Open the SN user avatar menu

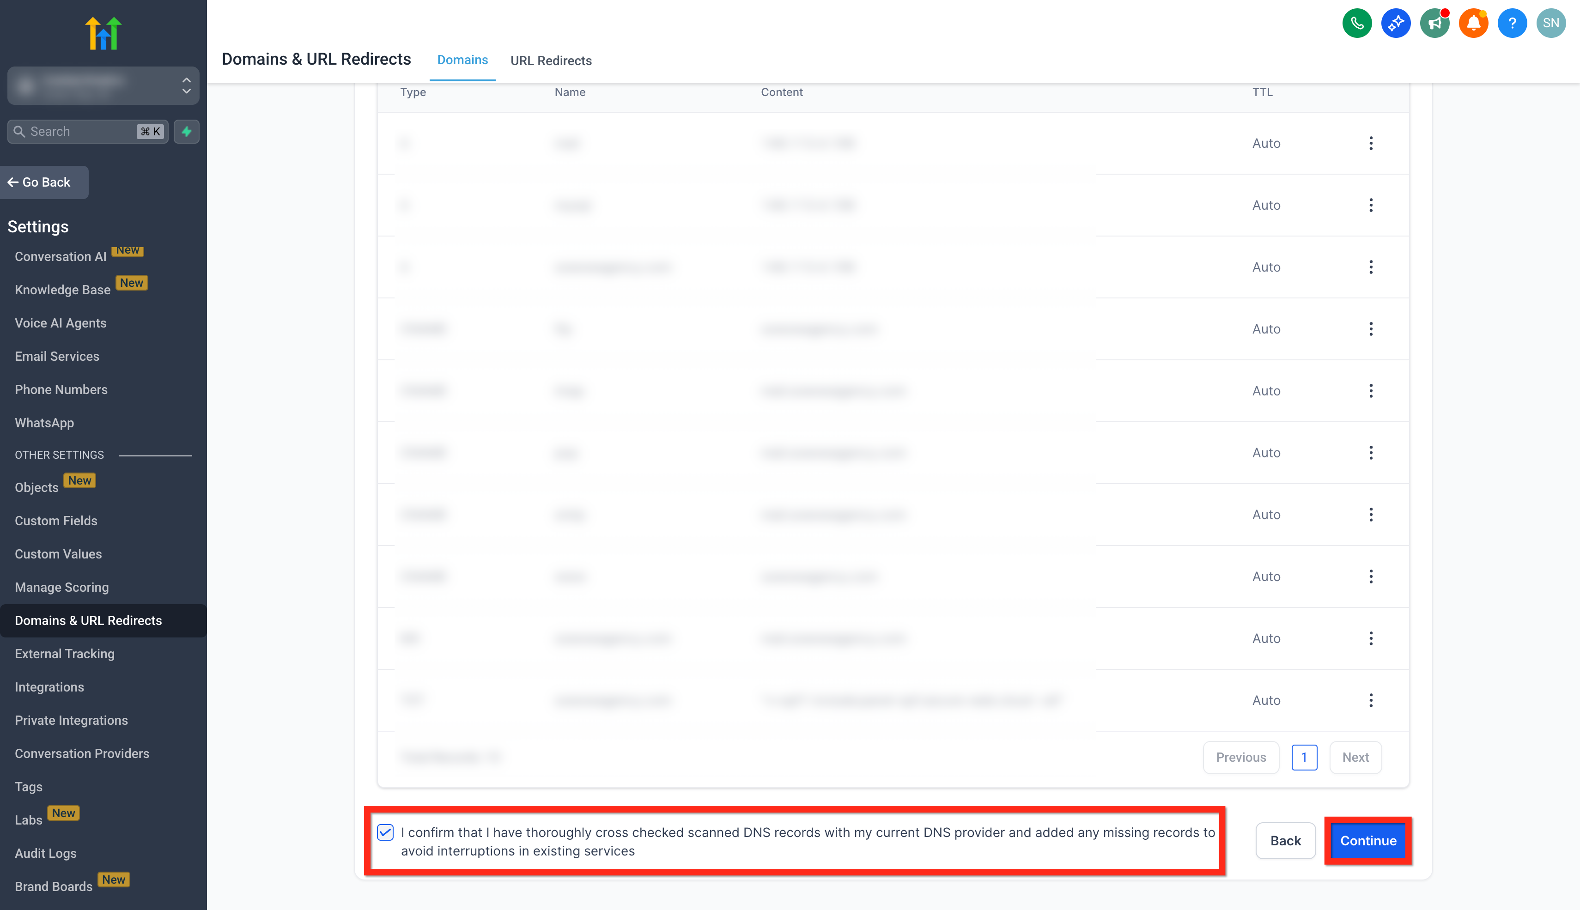(x=1550, y=23)
